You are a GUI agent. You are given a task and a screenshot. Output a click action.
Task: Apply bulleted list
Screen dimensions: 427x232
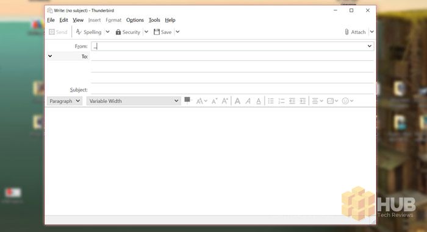coord(271,101)
